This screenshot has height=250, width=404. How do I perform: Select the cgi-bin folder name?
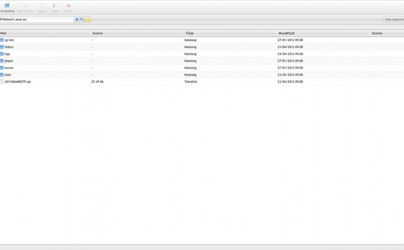(x=9, y=40)
